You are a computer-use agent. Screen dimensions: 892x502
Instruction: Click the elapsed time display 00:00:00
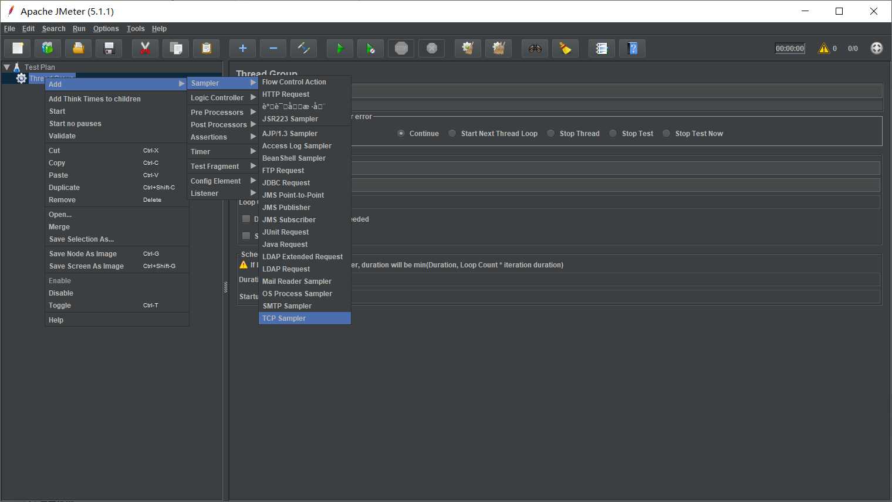790,49
